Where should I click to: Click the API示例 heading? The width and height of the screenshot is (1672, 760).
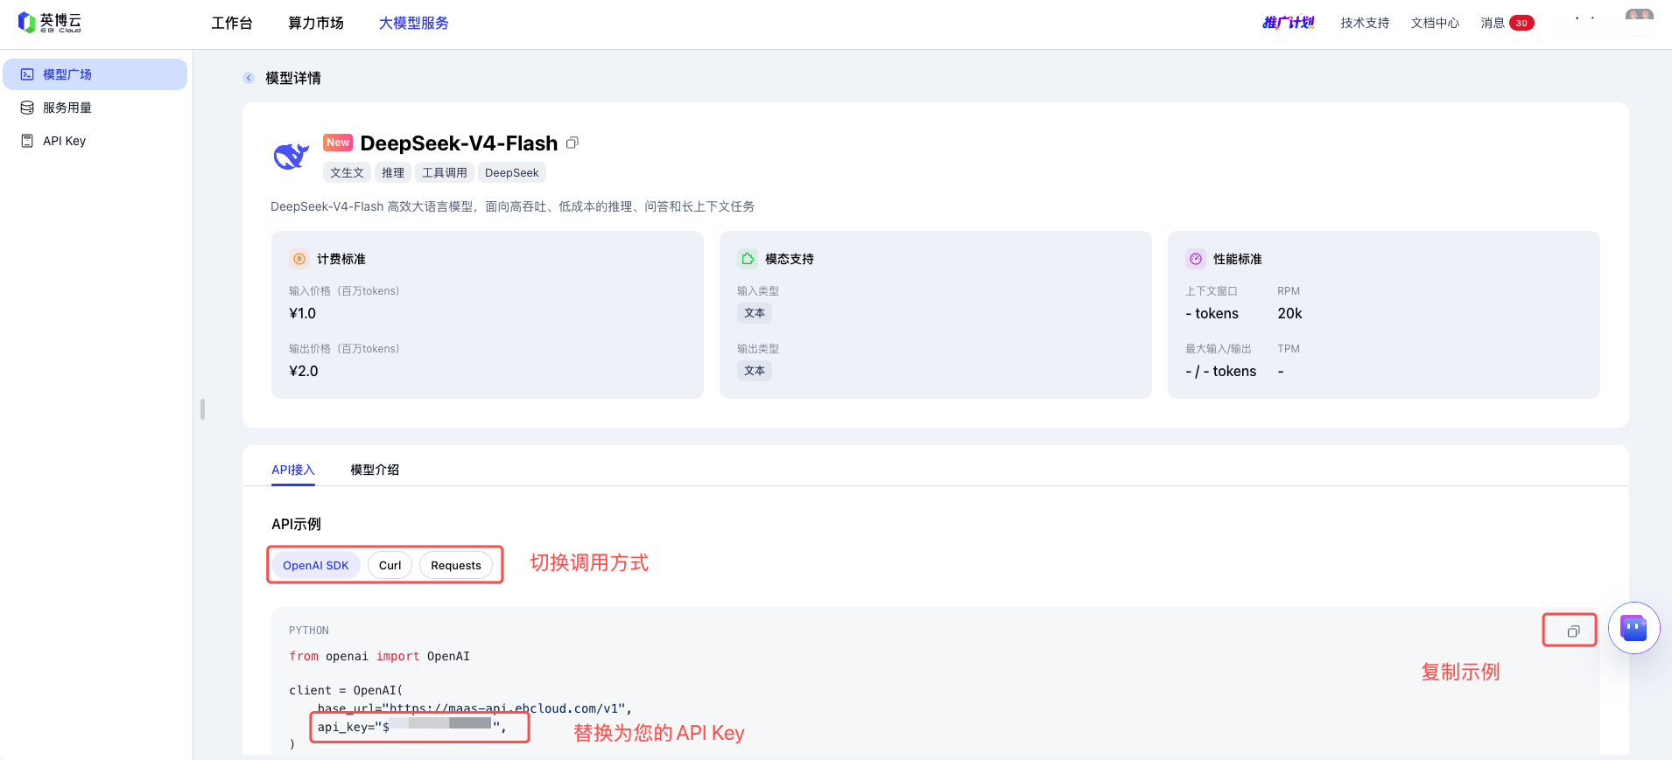(x=297, y=524)
